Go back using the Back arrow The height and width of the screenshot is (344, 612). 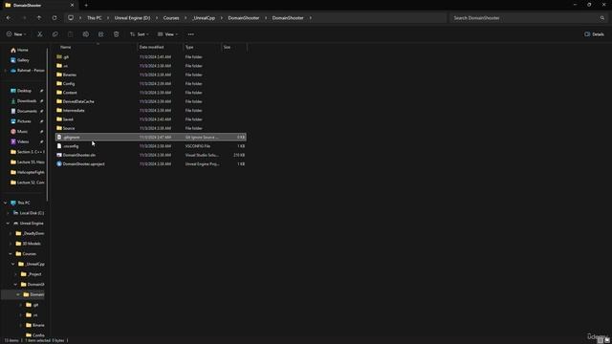coord(9,18)
